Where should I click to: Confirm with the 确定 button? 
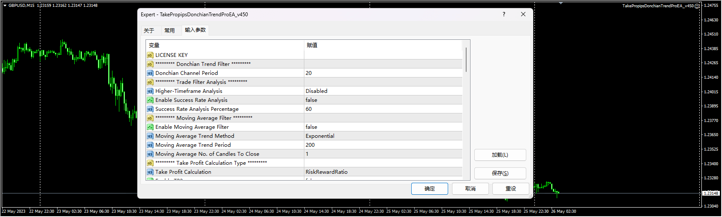(430, 189)
